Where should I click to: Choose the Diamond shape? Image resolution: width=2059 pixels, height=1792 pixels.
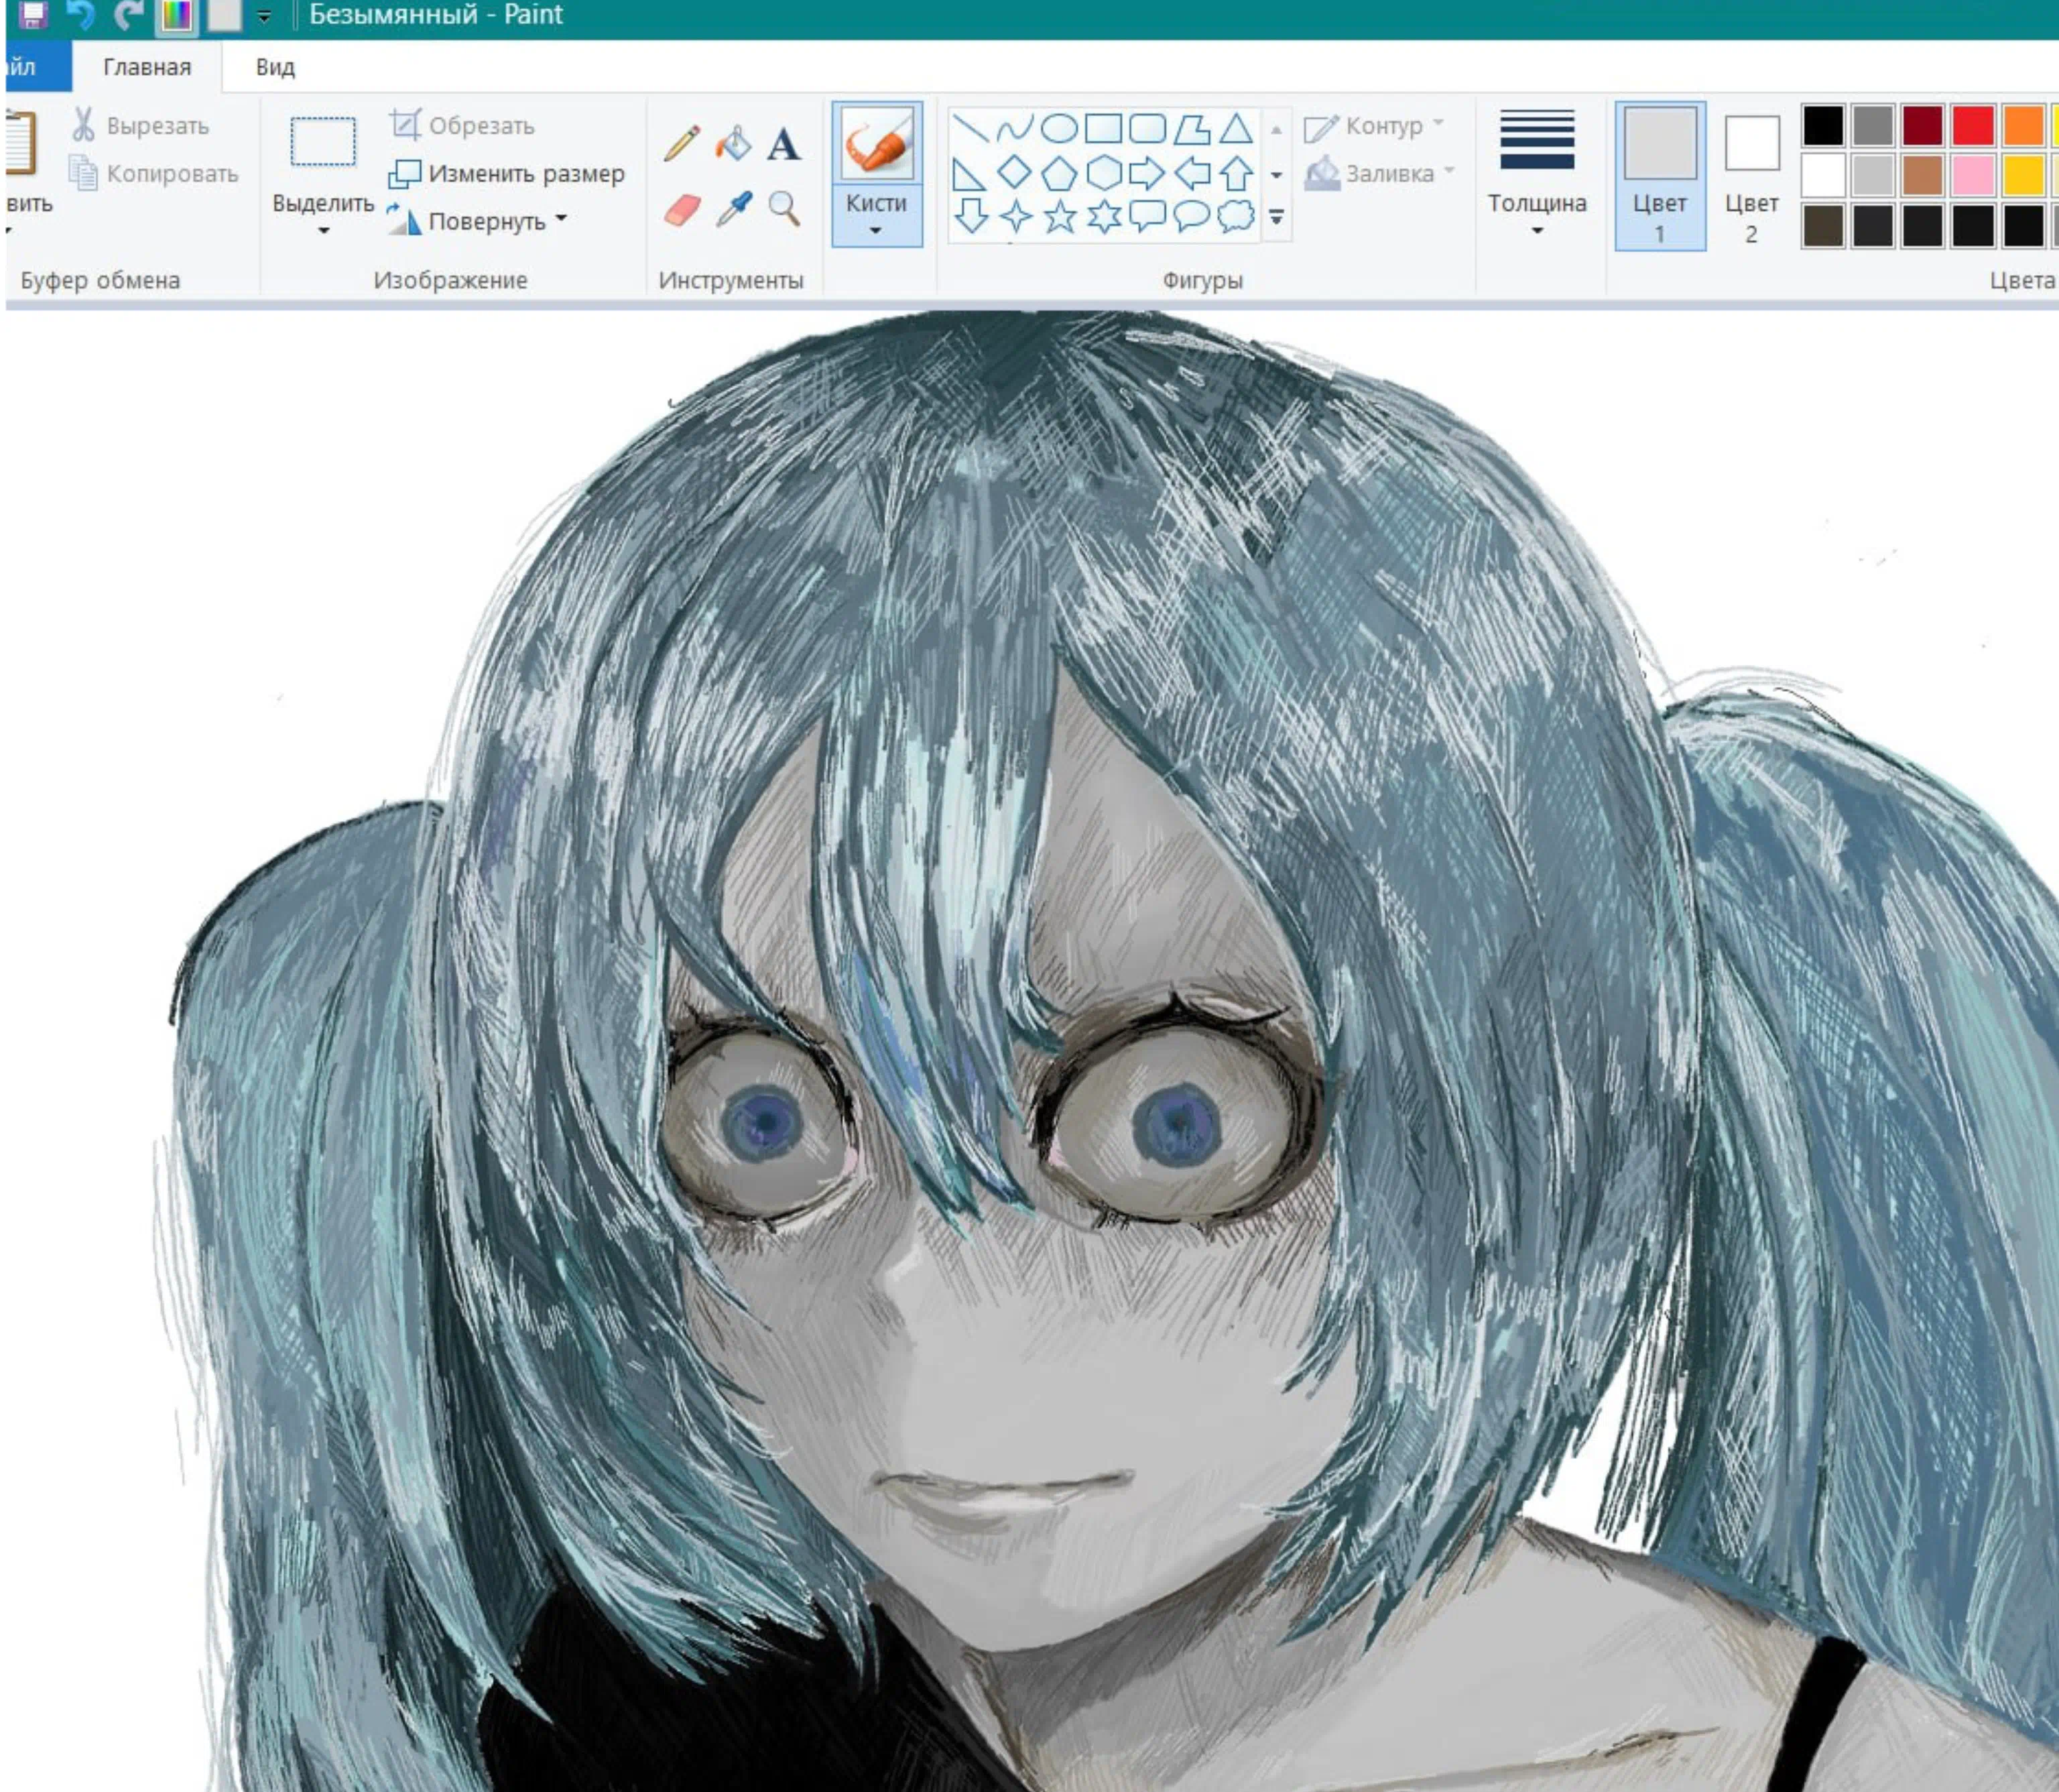pos(1015,172)
